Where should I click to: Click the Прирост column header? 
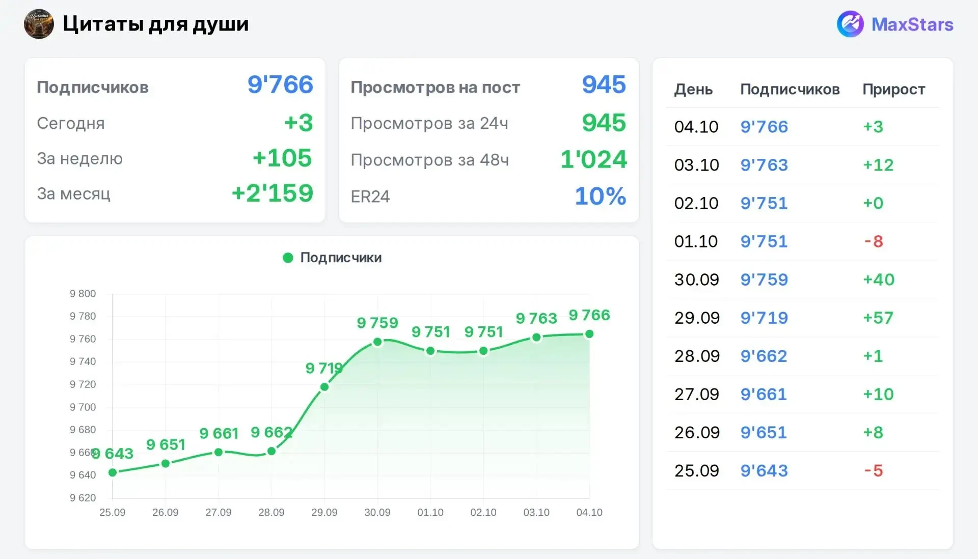[894, 90]
